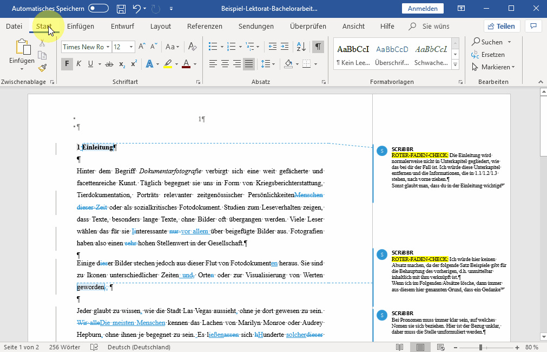Open the Datei menu
The height and width of the screenshot is (352, 547).
click(x=14, y=26)
